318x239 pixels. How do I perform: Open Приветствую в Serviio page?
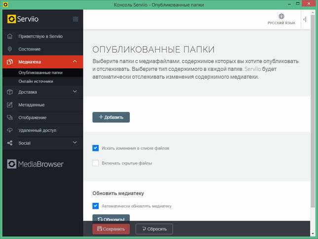tap(43, 37)
